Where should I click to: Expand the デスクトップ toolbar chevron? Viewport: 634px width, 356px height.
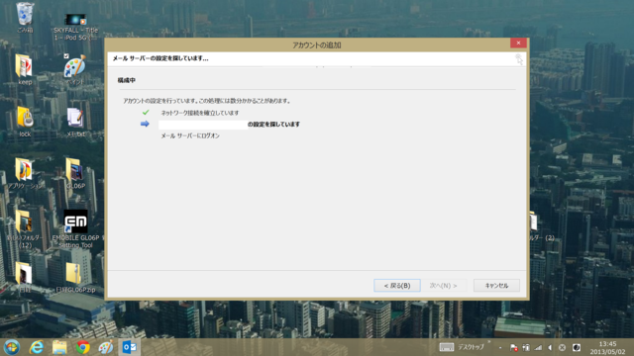488,342
